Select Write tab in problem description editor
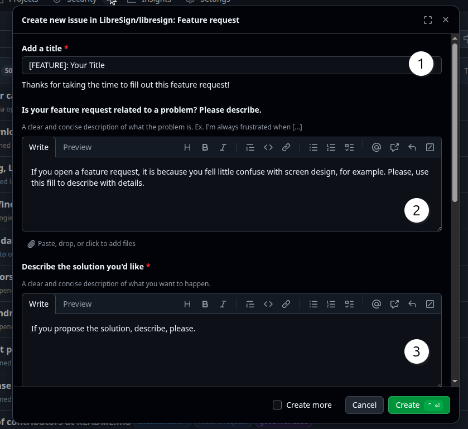The width and height of the screenshot is (468, 429). pos(39,147)
